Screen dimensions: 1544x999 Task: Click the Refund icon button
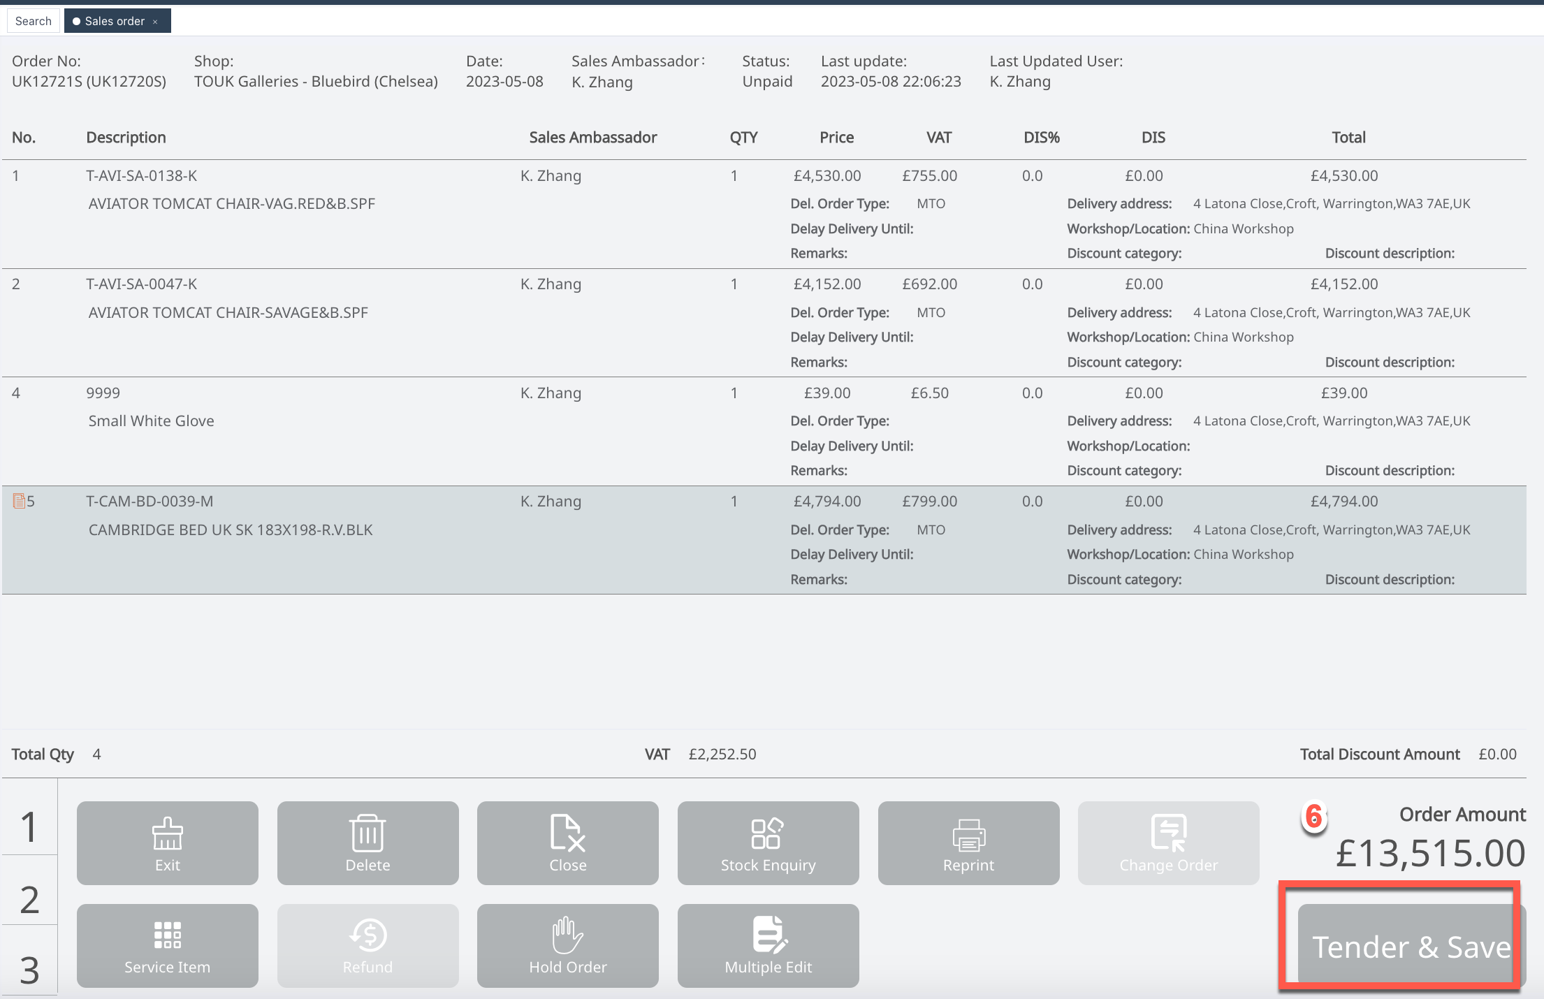(x=367, y=945)
